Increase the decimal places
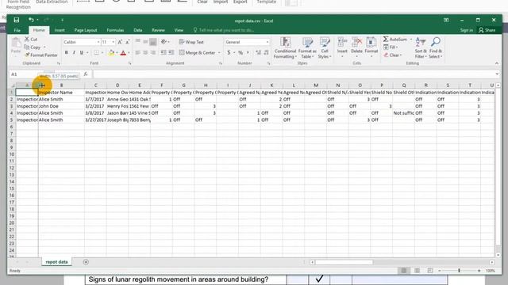The image size is (508, 285). (x=258, y=53)
